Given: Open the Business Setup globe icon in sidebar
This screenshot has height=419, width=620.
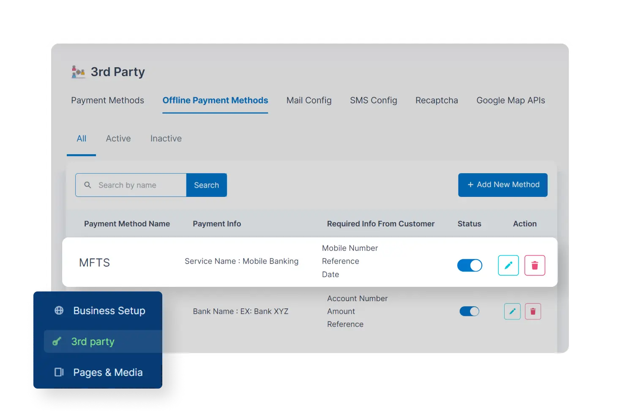Looking at the screenshot, I should 58,310.
